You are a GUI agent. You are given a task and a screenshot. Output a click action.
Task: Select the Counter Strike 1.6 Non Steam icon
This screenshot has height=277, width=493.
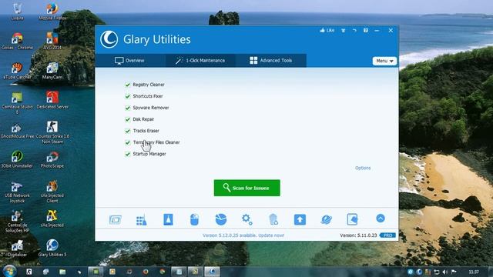point(52,132)
